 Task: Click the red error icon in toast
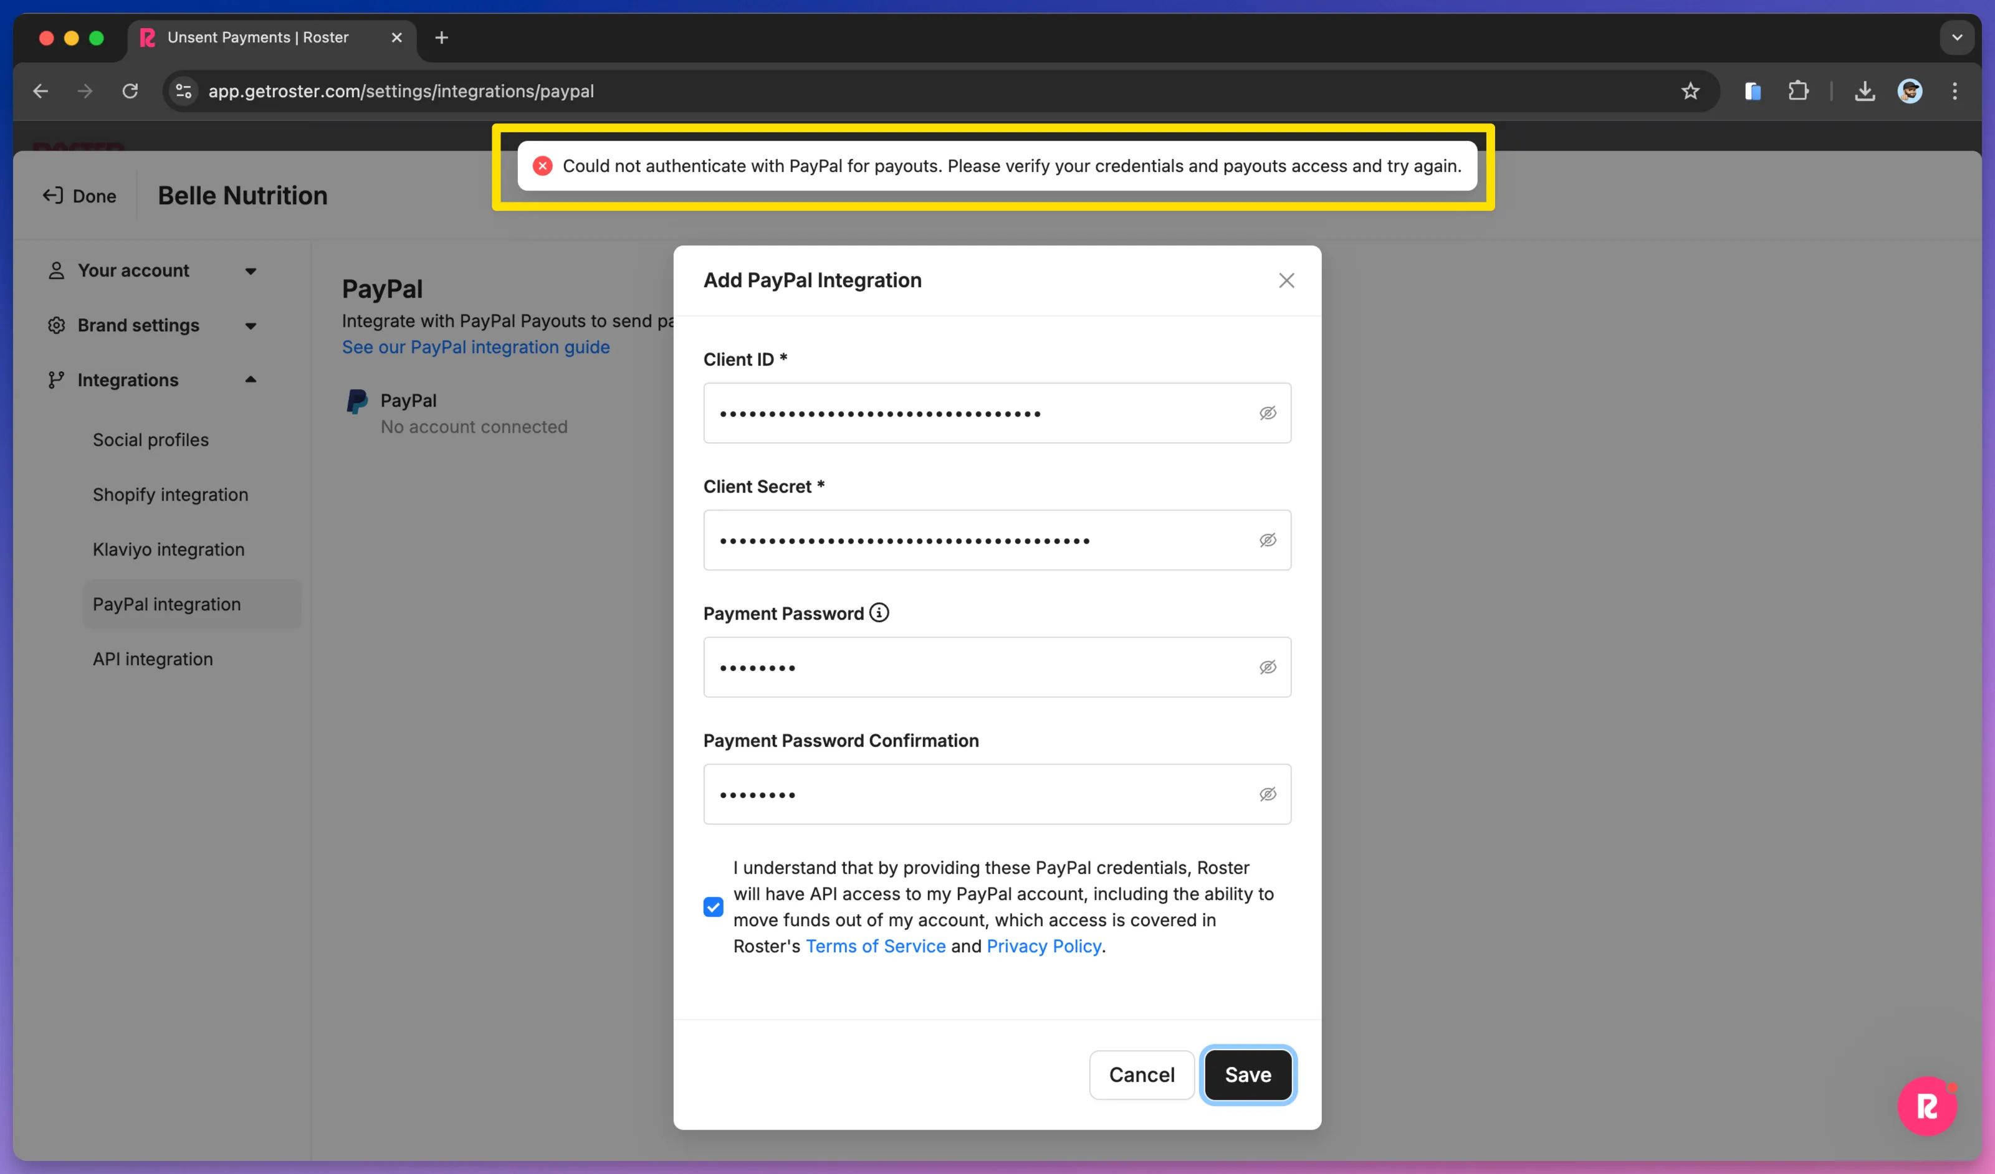pos(542,166)
